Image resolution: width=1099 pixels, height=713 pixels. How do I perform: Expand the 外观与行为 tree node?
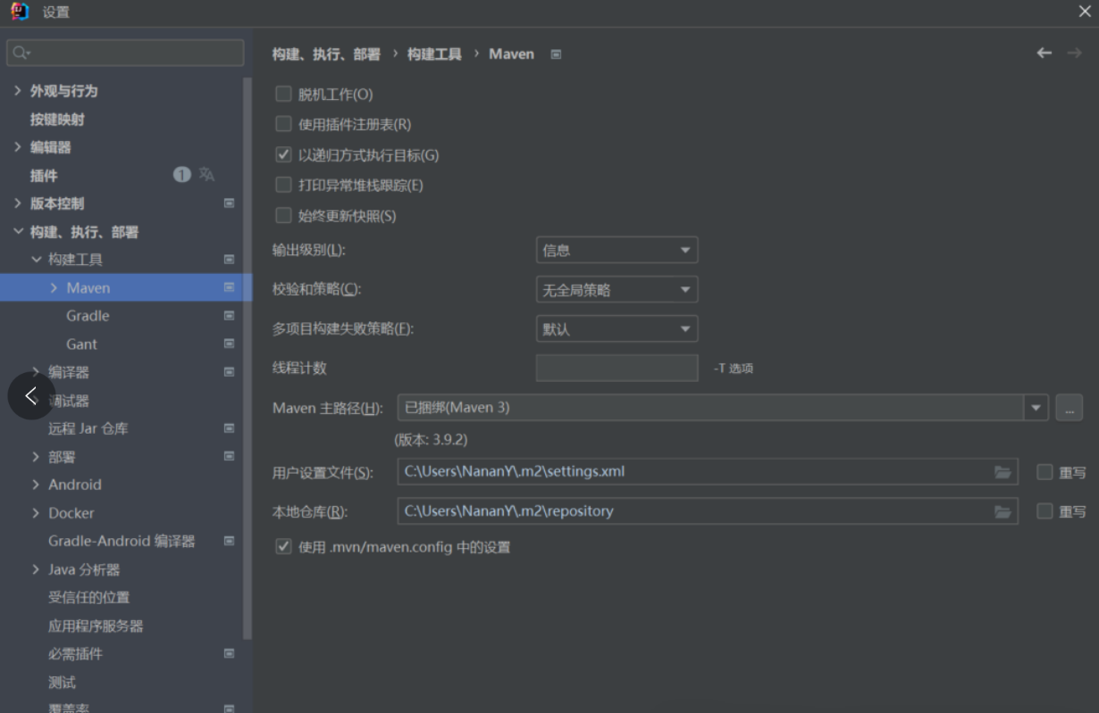pos(19,91)
